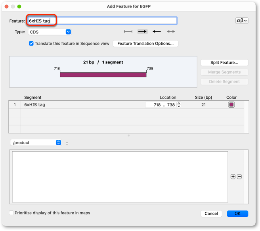260x231 pixels.
Task: Click segment end location 738
Action: click(x=171, y=105)
